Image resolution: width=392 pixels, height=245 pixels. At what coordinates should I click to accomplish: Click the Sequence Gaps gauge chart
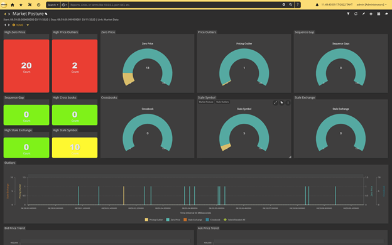coord(340,67)
